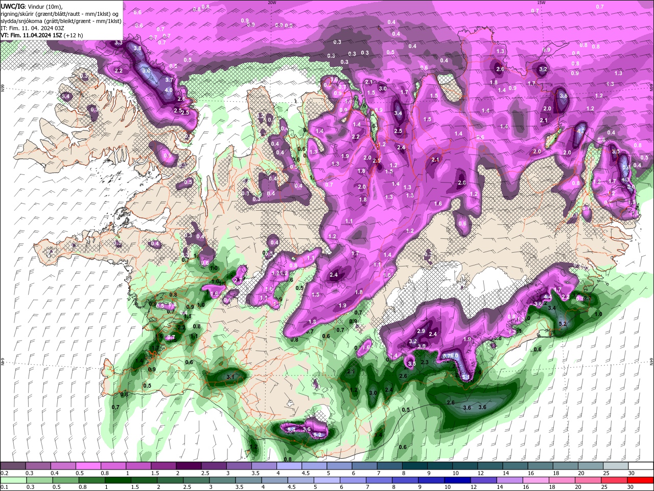Select the dark teal 9–10 swatch in the snow legend

[439, 466]
